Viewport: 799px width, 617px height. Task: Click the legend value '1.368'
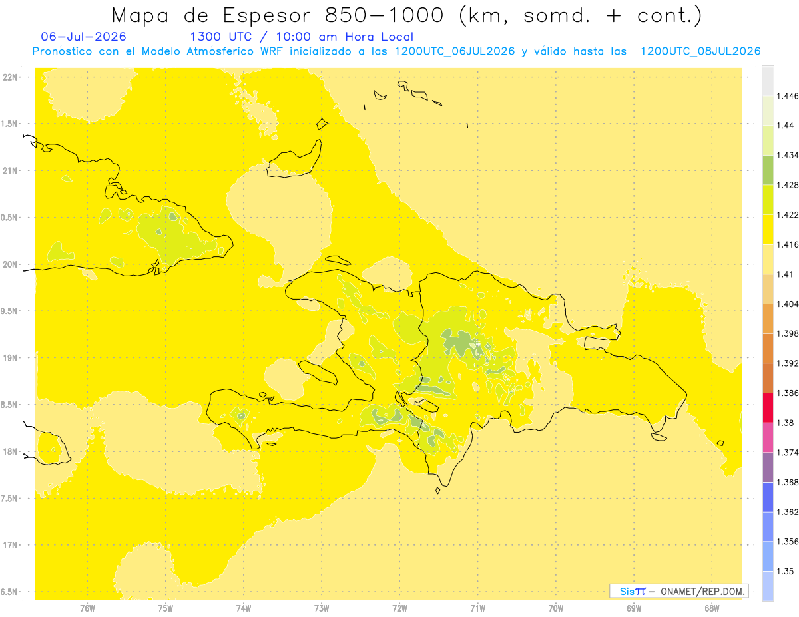click(x=788, y=482)
